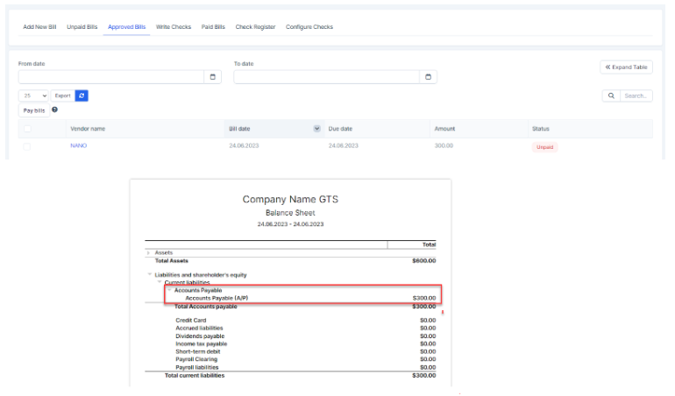This screenshot has height=396, width=675.
Task: Open the Configure Checks tab
Action: tap(309, 26)
